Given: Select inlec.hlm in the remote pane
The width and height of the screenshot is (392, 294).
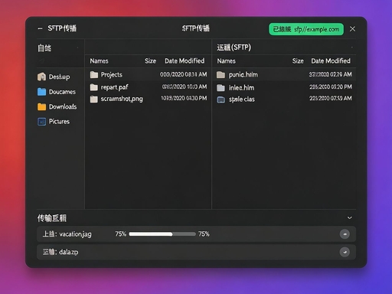Looking at the screenshot, I should [241, 88].
